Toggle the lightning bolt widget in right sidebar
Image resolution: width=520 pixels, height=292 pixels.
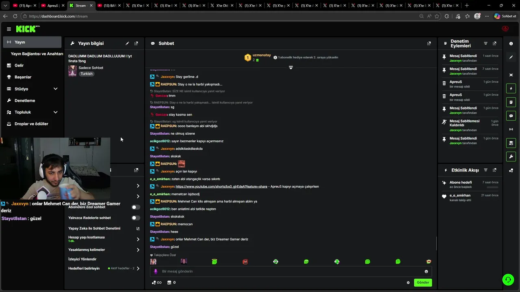point(511,88)
